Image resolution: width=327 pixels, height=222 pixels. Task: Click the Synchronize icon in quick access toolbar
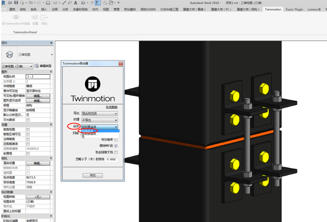(22, 3)
